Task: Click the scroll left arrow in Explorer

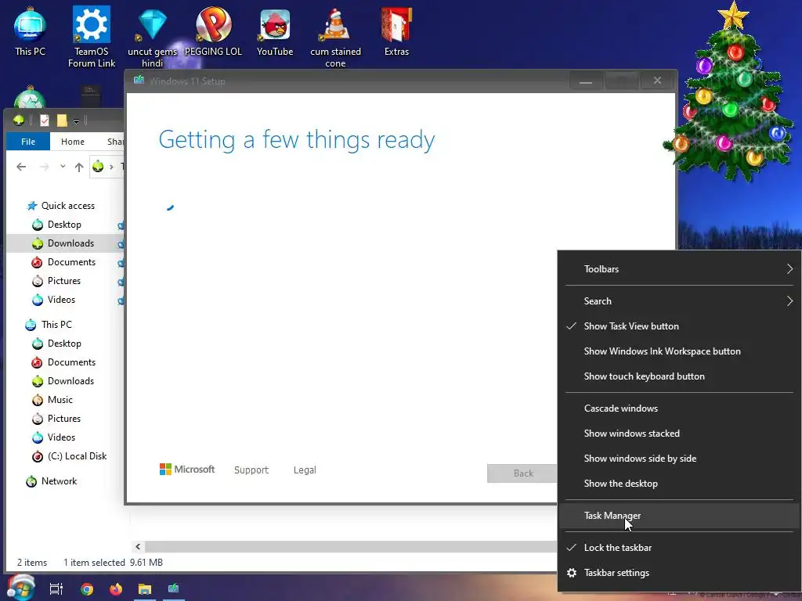Action: click(138, 546)
